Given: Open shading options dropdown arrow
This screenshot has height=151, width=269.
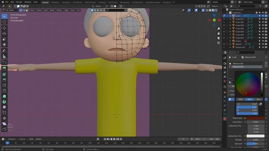Looking at the screenshot, I should 219,10.
